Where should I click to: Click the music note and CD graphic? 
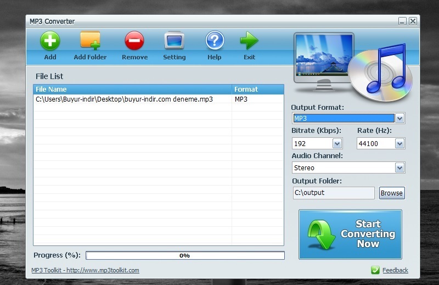(381, 72)
